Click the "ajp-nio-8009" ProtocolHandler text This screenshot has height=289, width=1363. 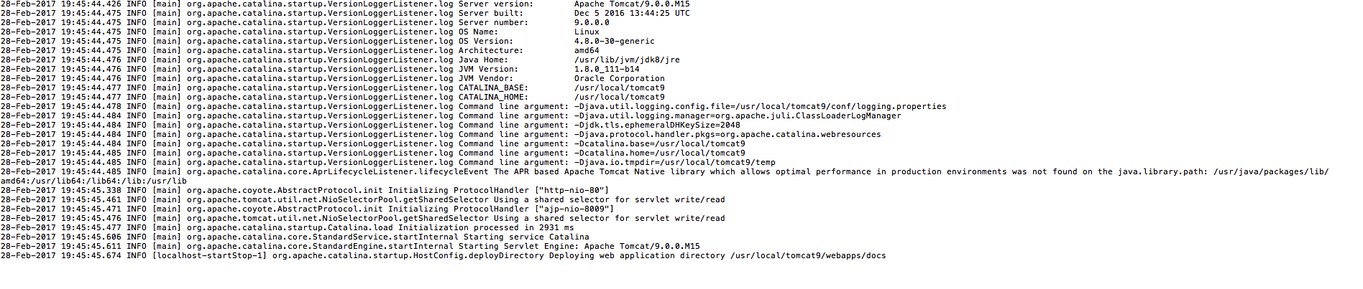click(574, 209)
